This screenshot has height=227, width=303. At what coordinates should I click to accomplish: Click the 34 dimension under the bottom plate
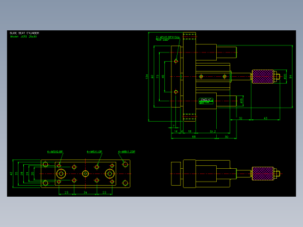(x=86, y=193)
